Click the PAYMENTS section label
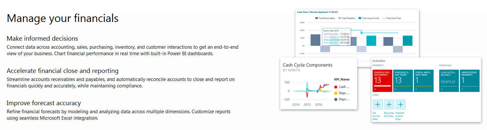This screenshot has height=130, width=487. (378, 65)
